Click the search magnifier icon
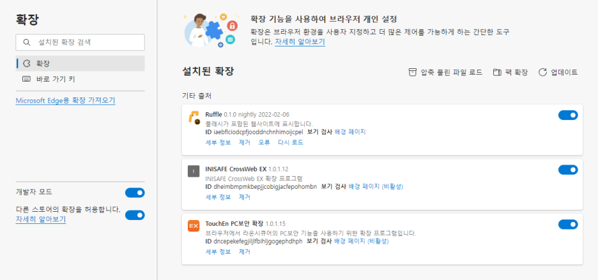 [26, 42]
